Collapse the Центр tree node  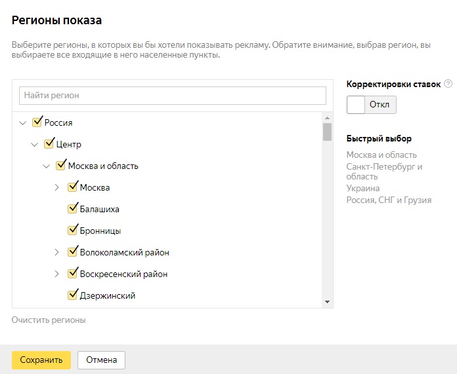click(x=34, y=145)
